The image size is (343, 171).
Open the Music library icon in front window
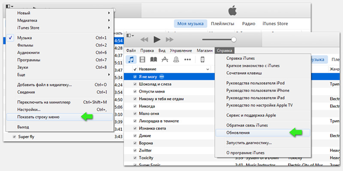coord(131,59)
